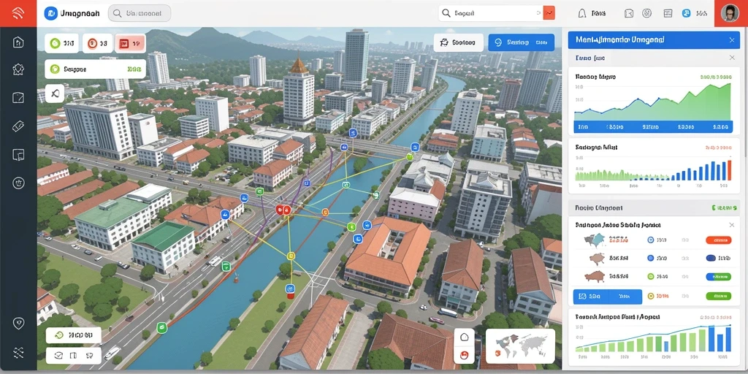
Task: Select middle icon in bottom-left map toolbar
Action: (74, 356)
